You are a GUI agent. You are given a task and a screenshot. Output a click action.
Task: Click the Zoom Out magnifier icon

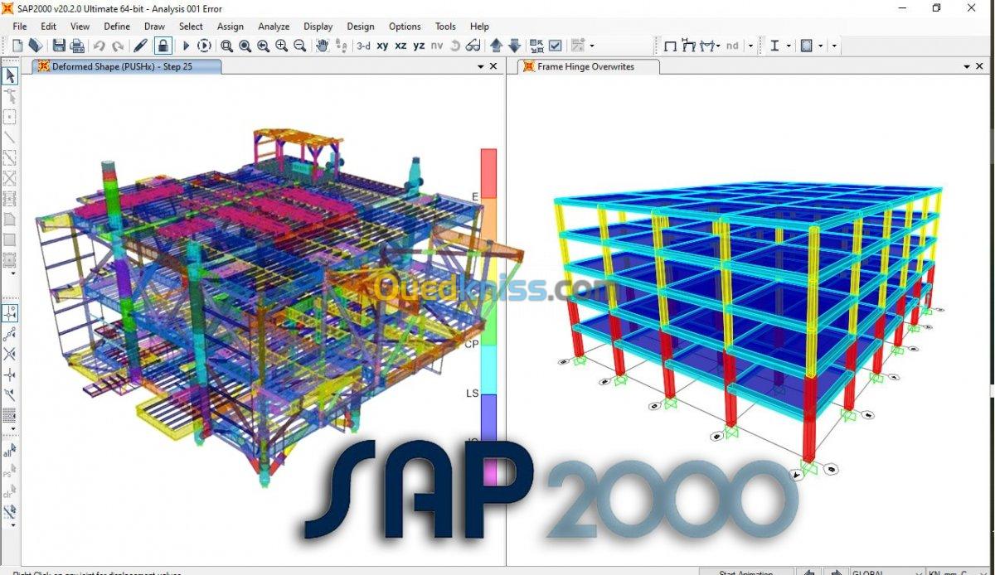[x=300, y=46]
